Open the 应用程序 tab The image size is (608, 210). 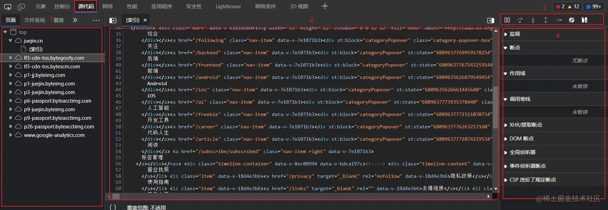pos(162,6)
